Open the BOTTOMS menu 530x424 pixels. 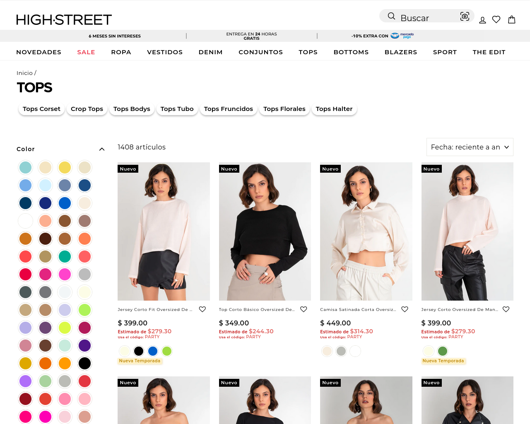tap(351, 52)
